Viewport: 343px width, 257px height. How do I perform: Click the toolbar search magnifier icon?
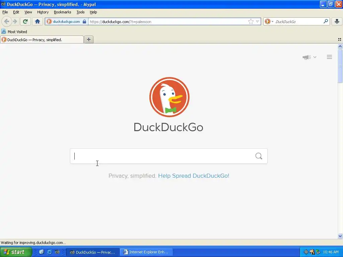[326, 21]
